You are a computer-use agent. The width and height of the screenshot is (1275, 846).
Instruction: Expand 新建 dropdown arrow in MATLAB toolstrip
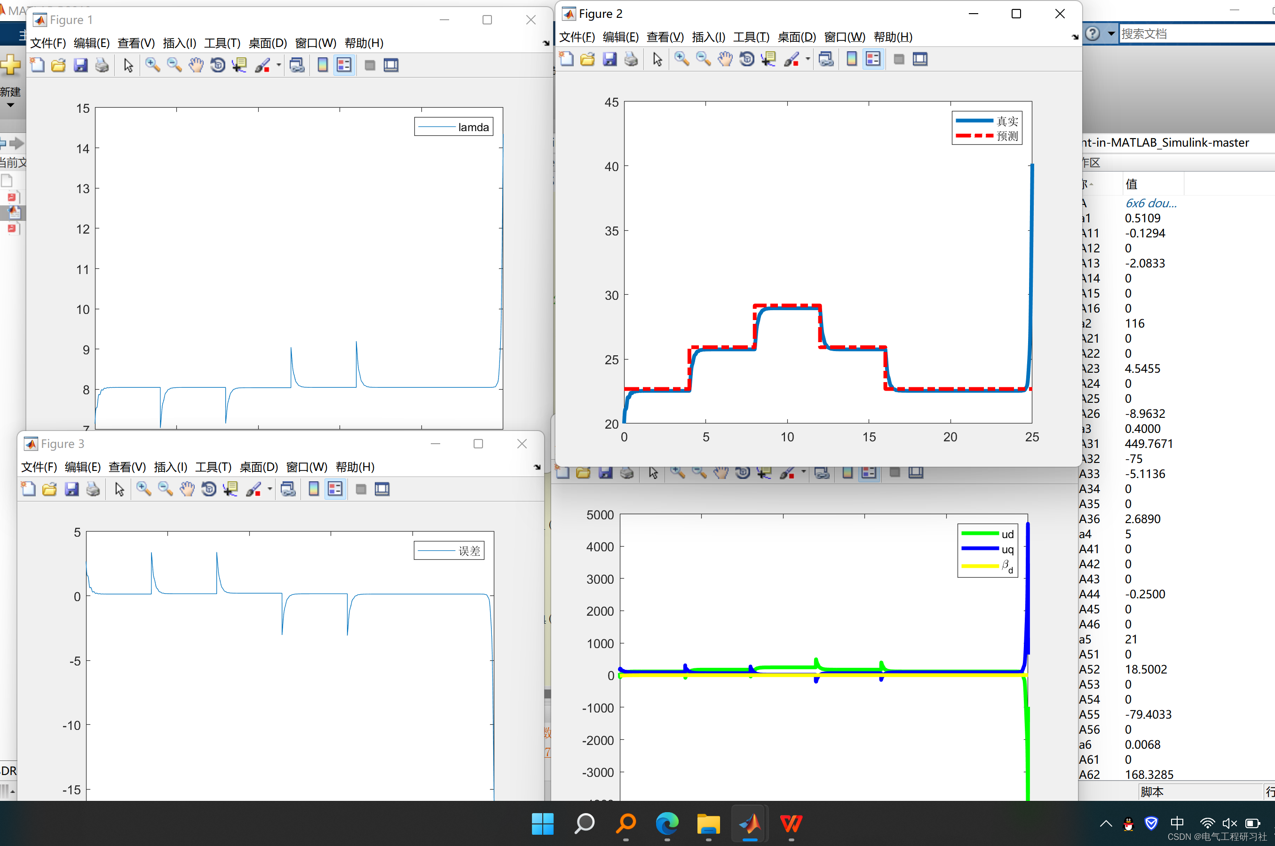(x=10, y=105)
